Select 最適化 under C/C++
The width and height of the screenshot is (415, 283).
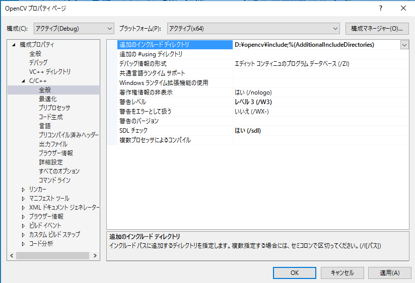pos(48,99)
